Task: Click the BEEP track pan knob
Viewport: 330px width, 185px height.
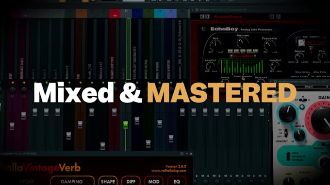Action: [x=13, y=90]
